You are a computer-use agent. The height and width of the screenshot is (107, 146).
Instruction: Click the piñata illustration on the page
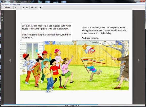coord(89,49)
